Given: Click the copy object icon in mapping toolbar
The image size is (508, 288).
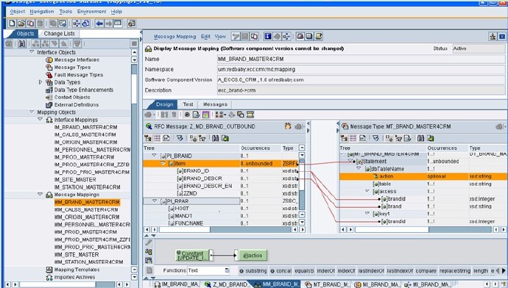Looking at the screenshot, I should pyautogui.click(x=254, y=36).
